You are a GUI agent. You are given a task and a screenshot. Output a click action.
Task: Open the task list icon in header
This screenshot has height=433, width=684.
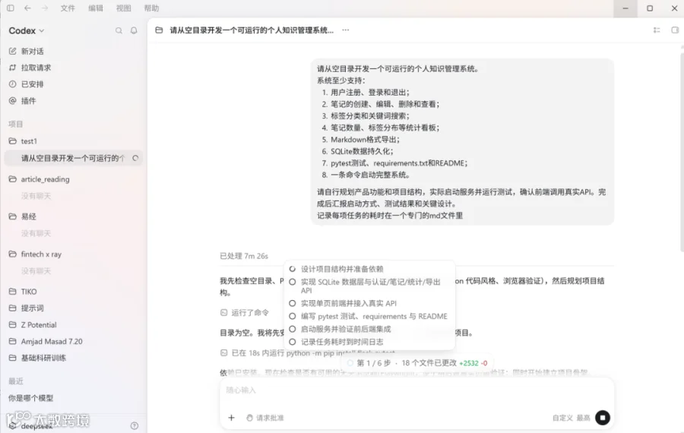[x=657, y=30]
